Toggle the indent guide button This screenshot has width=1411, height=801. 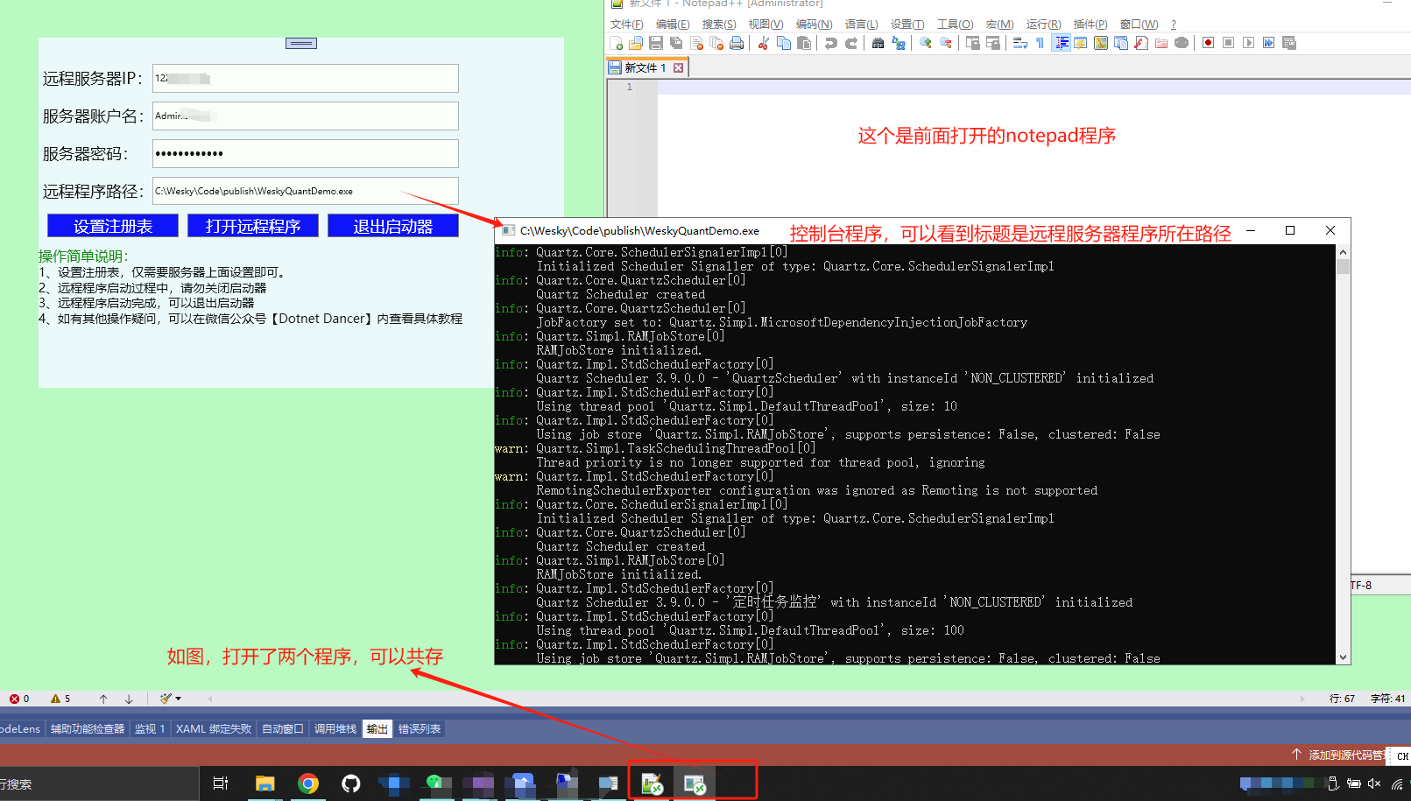(x=1061, y=43)
